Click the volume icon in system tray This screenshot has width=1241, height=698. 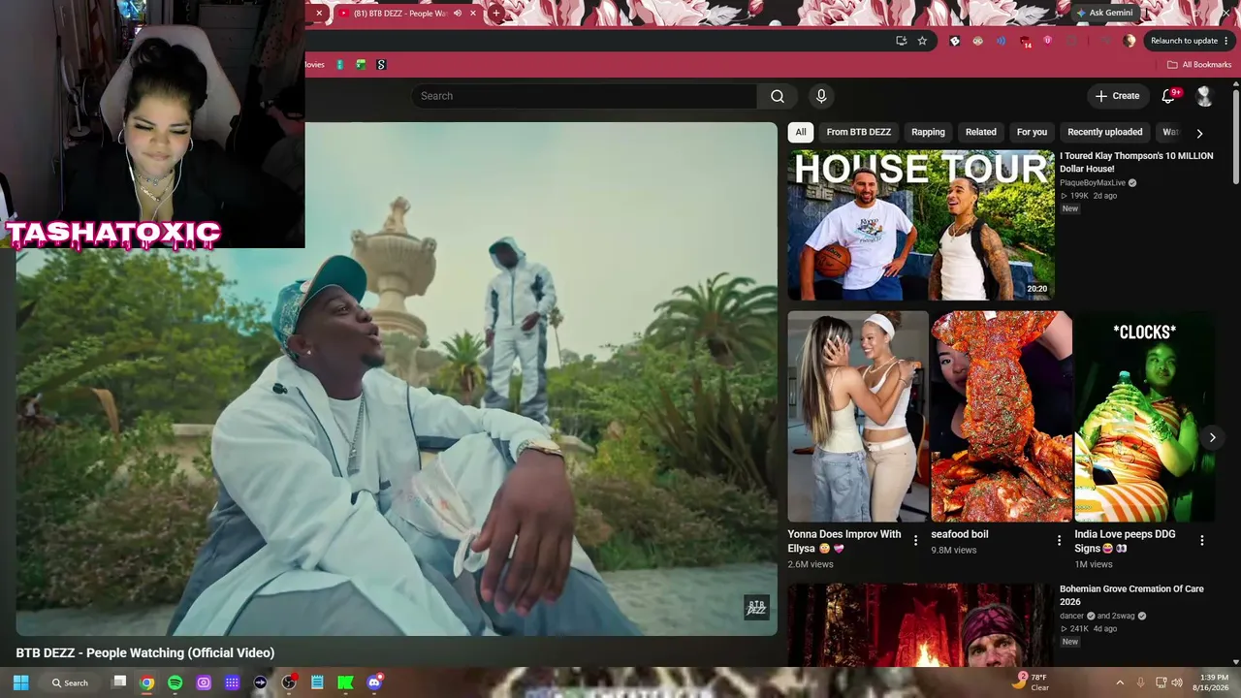tap(1177, 682)
